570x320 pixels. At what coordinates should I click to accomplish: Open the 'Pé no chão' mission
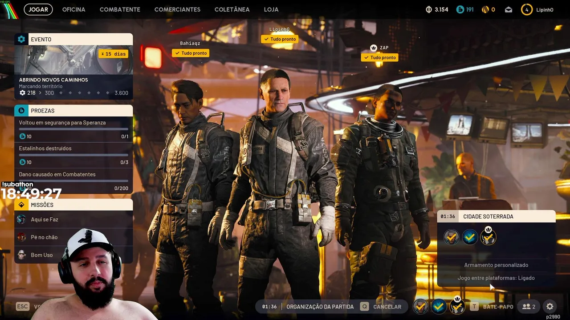(73, 237)
